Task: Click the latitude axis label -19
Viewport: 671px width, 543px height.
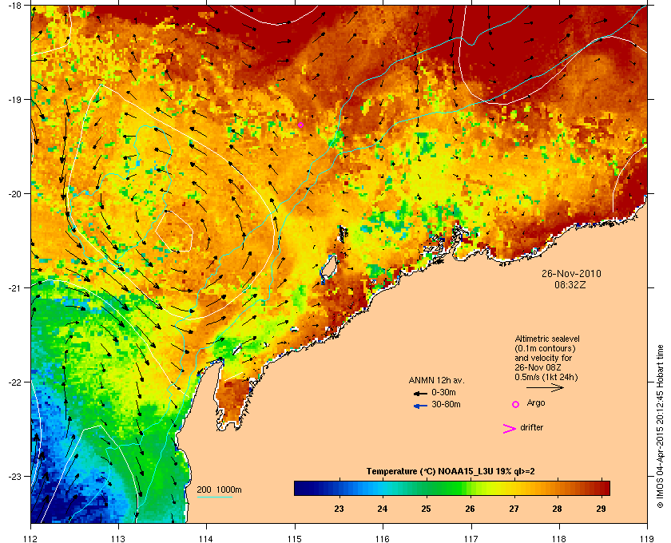Action: pyautogui.click(x=15, y=100)
